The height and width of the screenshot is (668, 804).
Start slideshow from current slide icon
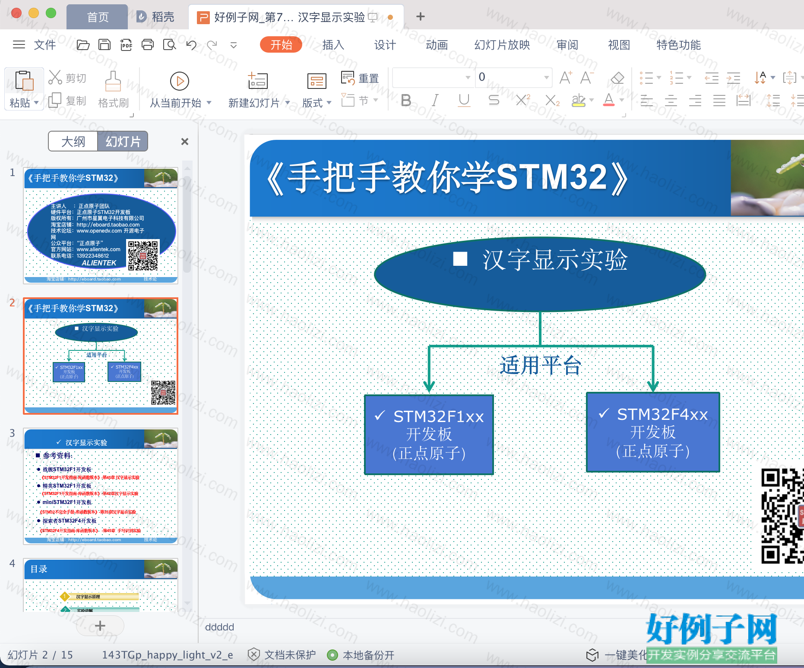pyautogui.click(x=180, y=81)
